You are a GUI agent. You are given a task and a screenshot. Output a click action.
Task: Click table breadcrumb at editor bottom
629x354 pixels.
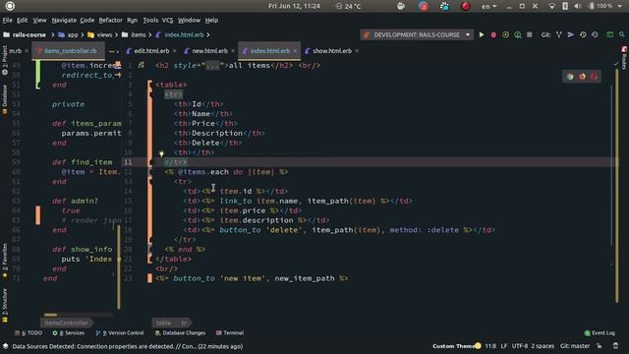click(163, 323)
